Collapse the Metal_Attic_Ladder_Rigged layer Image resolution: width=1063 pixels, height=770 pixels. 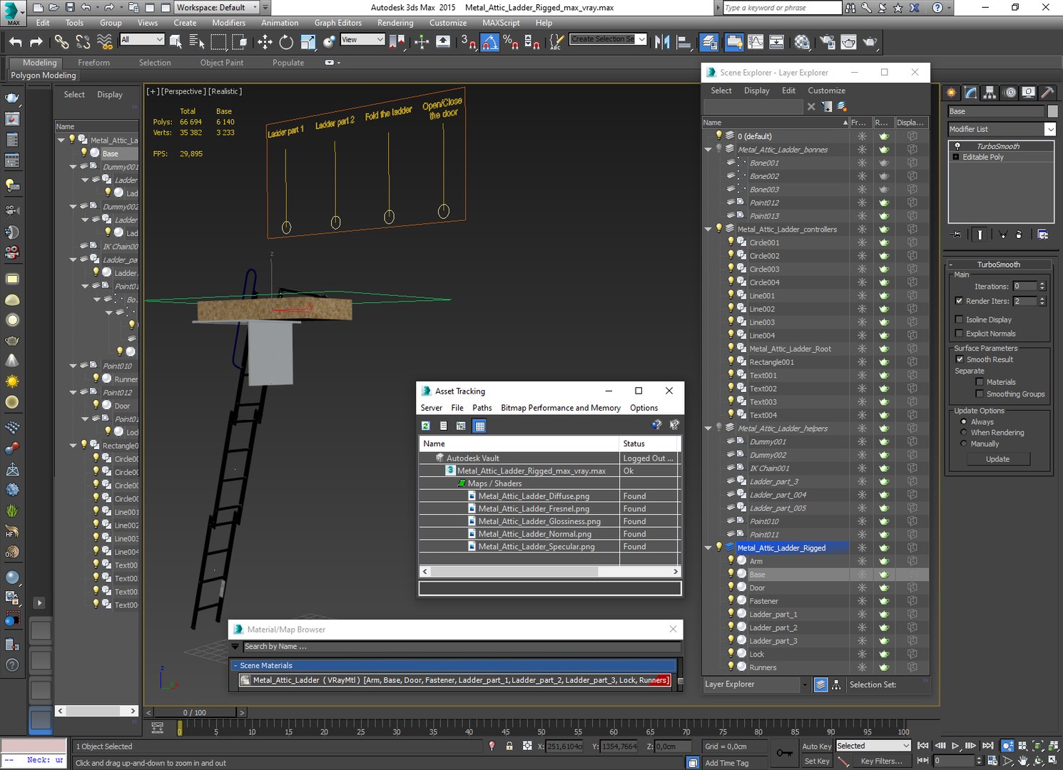point(708,548)
